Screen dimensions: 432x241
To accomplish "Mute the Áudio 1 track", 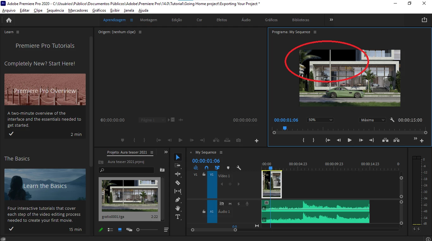I will (x=230, y=204).
